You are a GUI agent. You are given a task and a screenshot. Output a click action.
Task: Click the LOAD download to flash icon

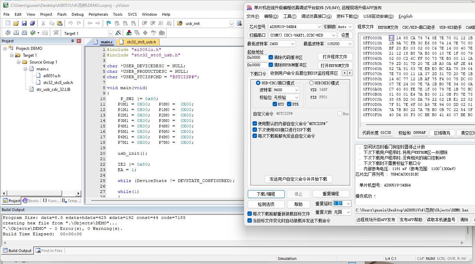[x=56, y=33]
